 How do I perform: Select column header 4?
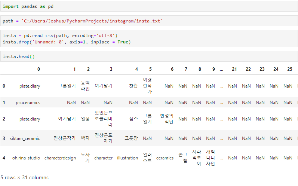136,69
